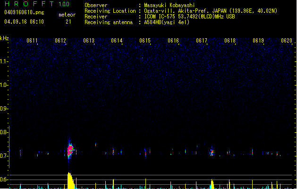Click the 0.9 kHz axis label
Image resolution: width=297 pixels, height=189 pixels.
[4, 108]
